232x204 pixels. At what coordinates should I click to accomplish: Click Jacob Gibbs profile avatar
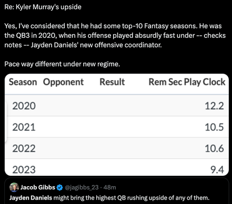click(x=14, y=187)
